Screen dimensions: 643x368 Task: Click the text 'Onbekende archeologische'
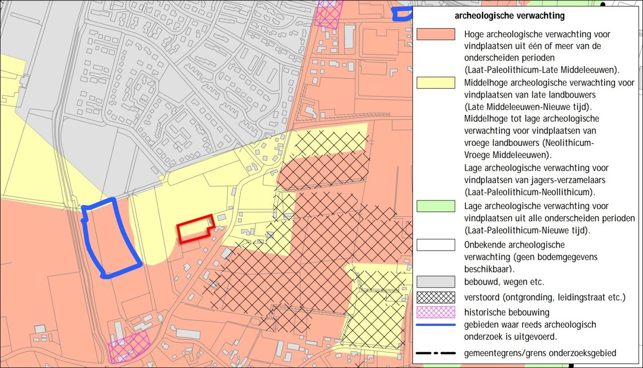[x=515, y=245]
